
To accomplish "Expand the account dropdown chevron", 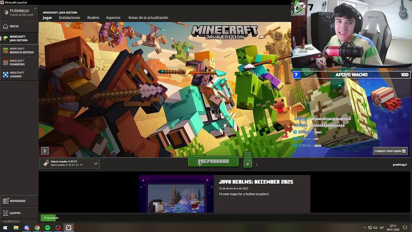I will click(35, 8).
